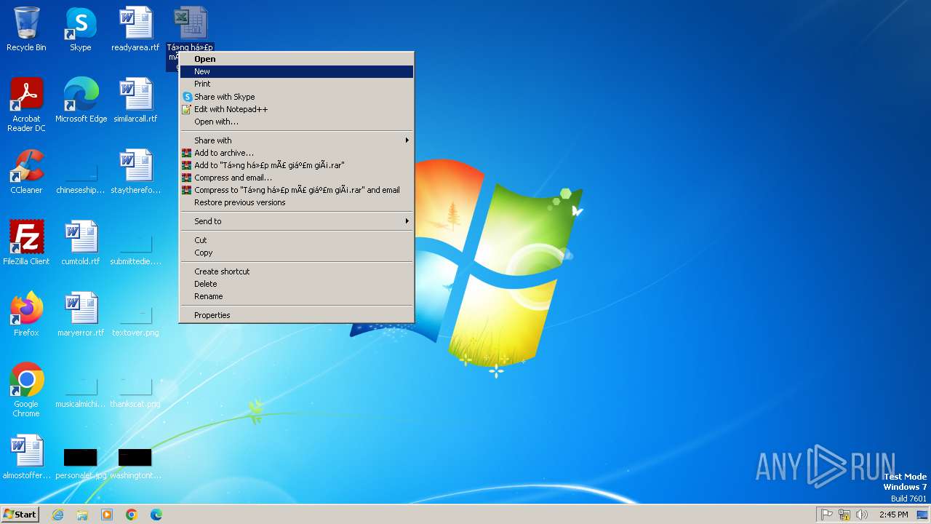Click the taskbar clock showing 2:45 PM

click(x=893, y=515)
